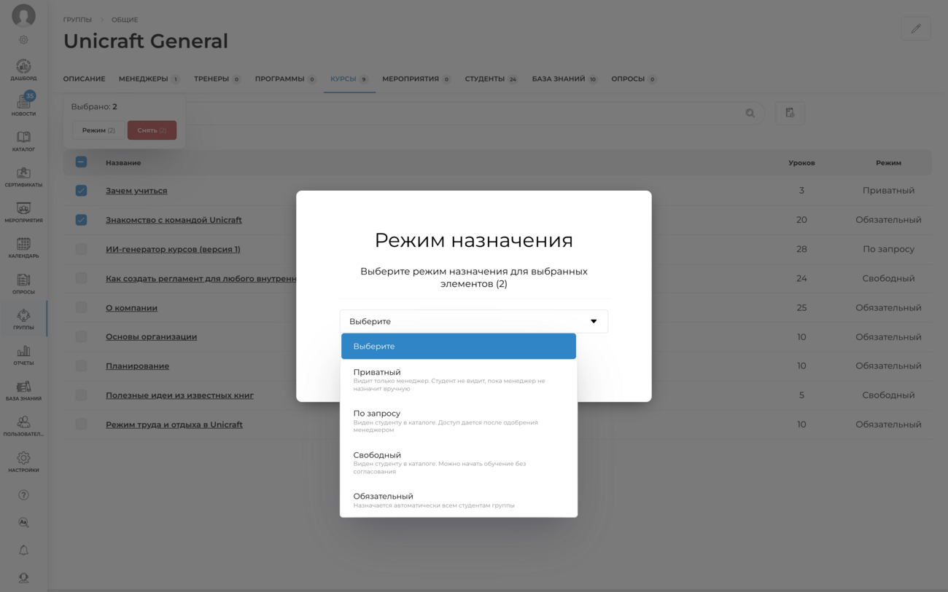Open Новости in the sidebar
Image resolution: width=948 pixels, height=592 pixels.
[x=23, y=105]
